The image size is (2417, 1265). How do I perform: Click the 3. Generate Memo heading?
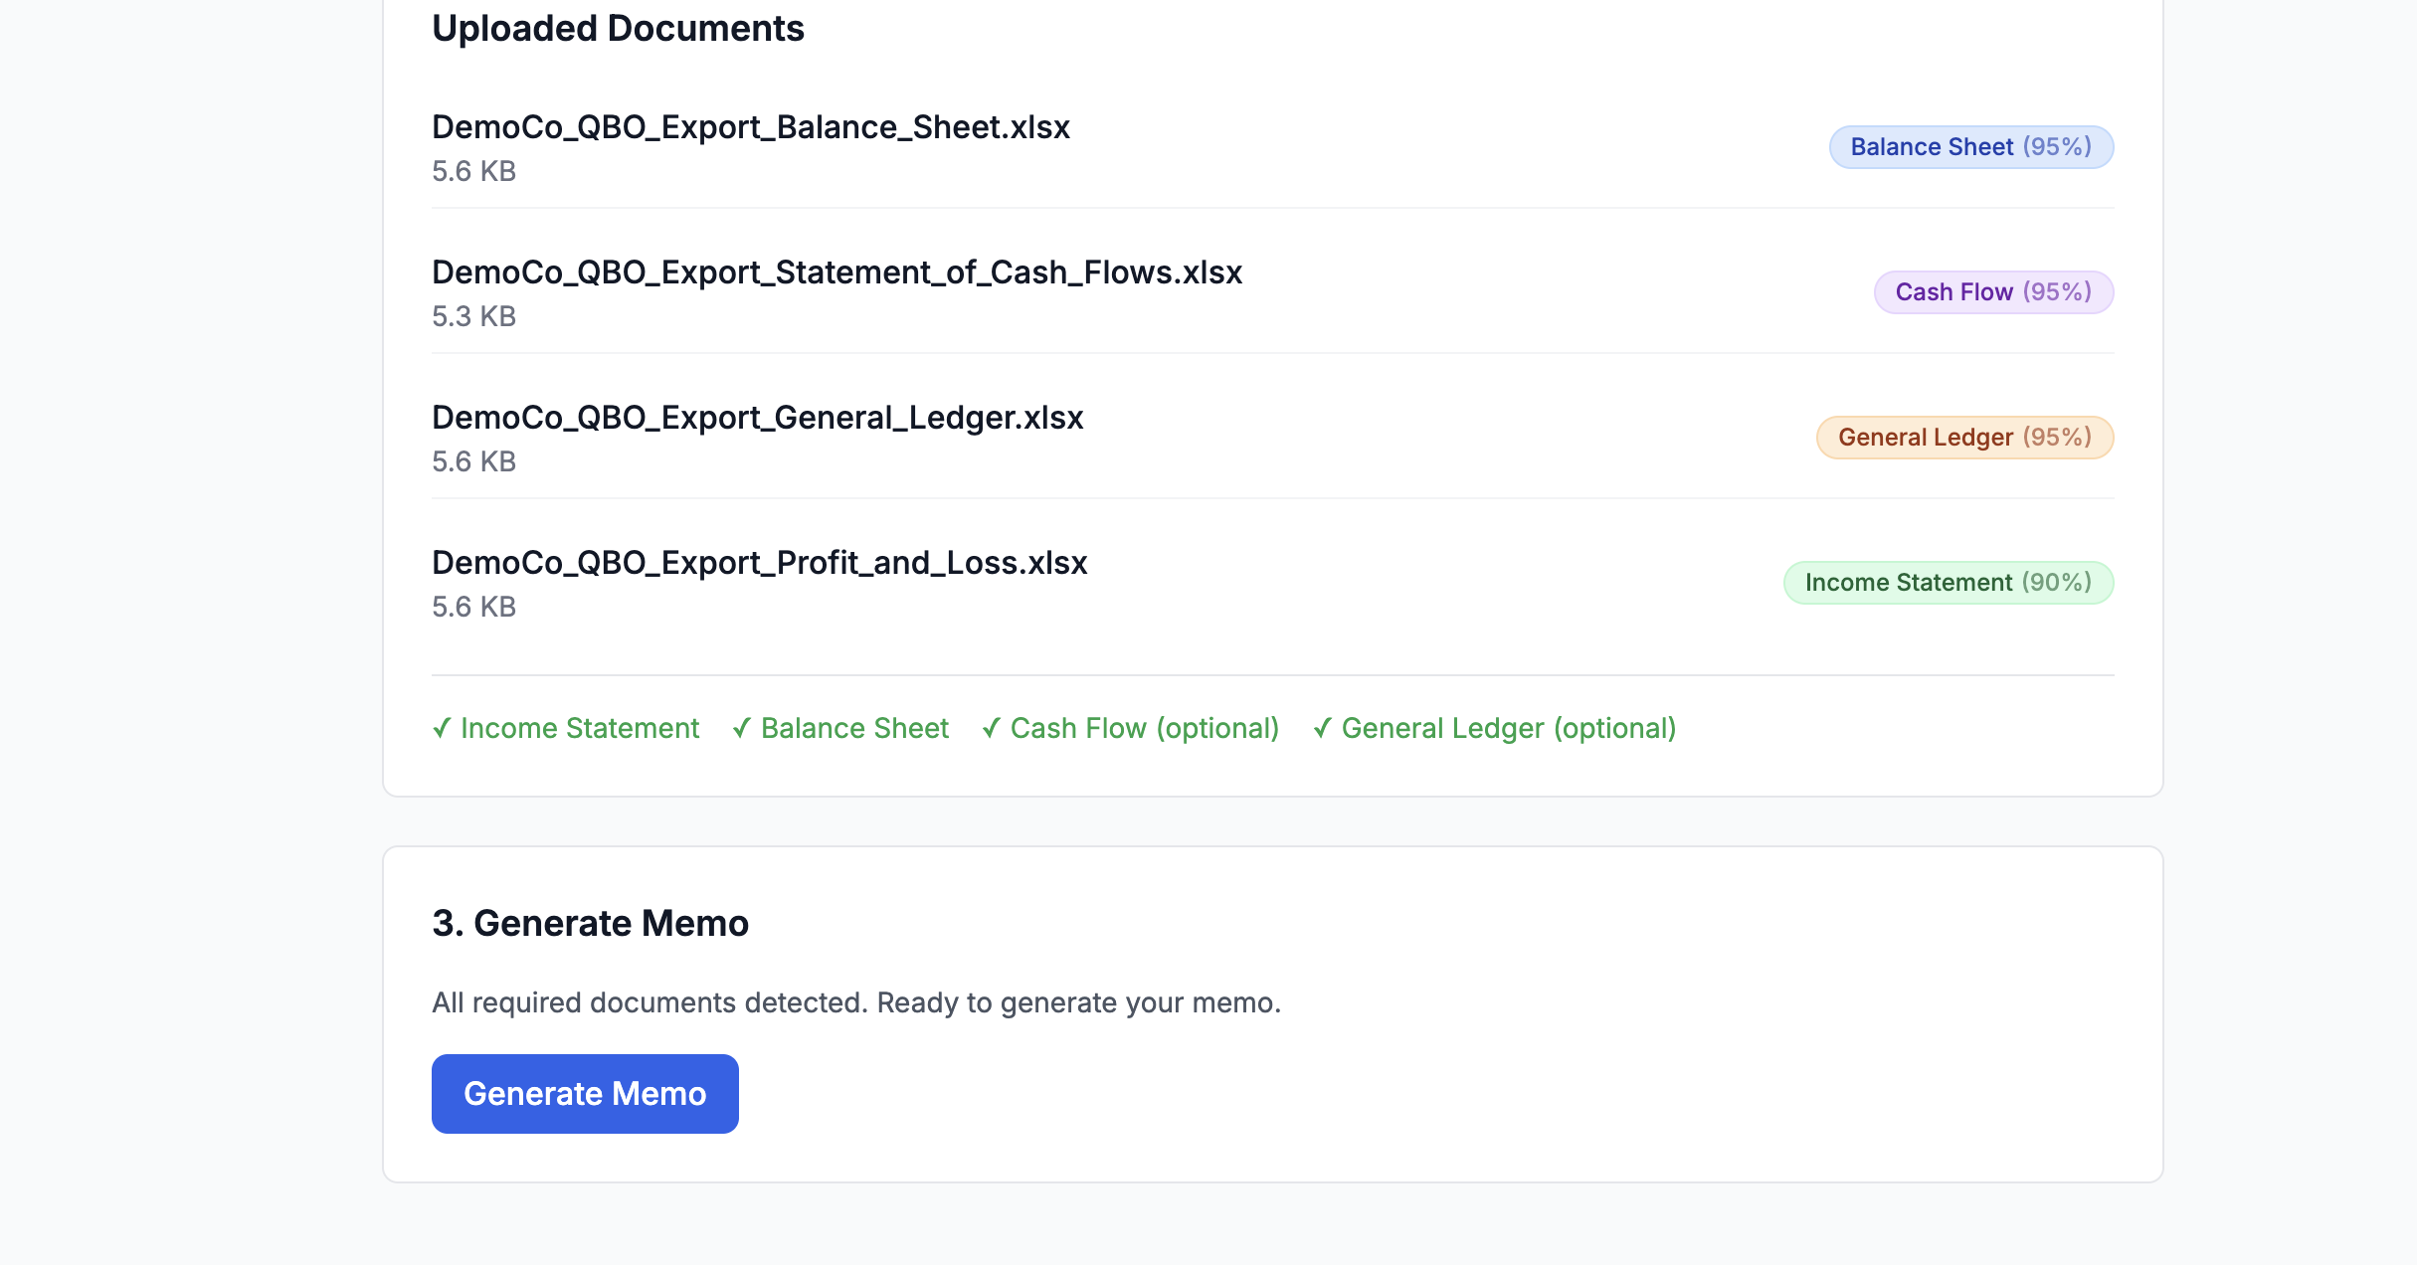(x=591, y=923)
